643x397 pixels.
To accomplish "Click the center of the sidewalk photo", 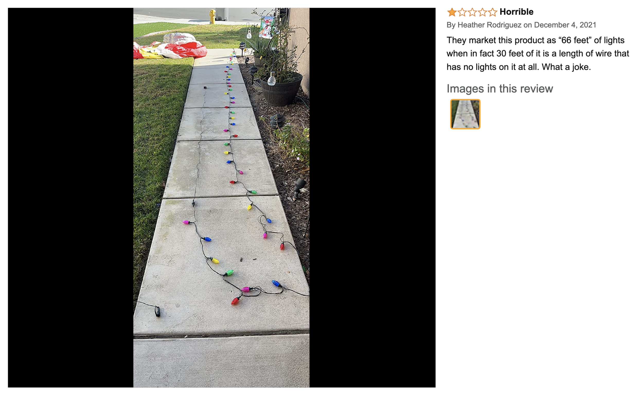I will coord(221,197).
